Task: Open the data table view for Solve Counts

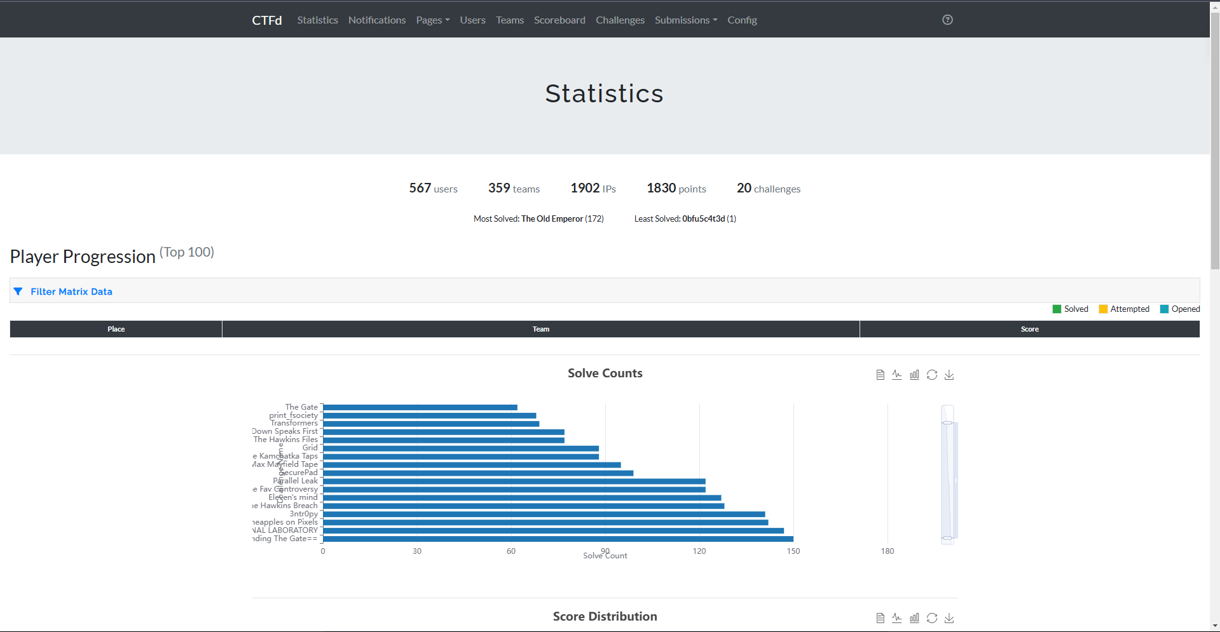Action: (x=880, y=375)
